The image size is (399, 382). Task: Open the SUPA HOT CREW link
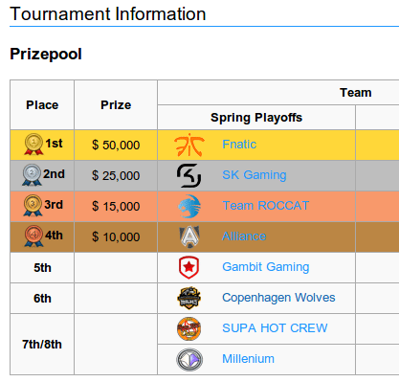tap(275, 328)
